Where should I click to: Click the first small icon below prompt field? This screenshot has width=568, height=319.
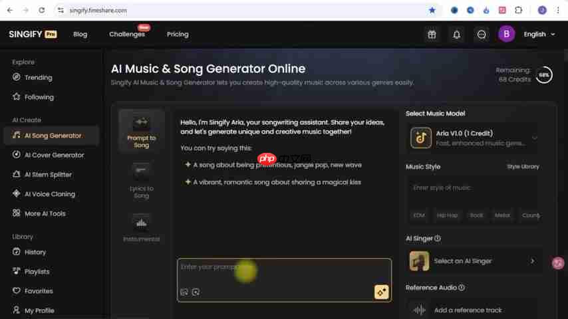[184, 292]
